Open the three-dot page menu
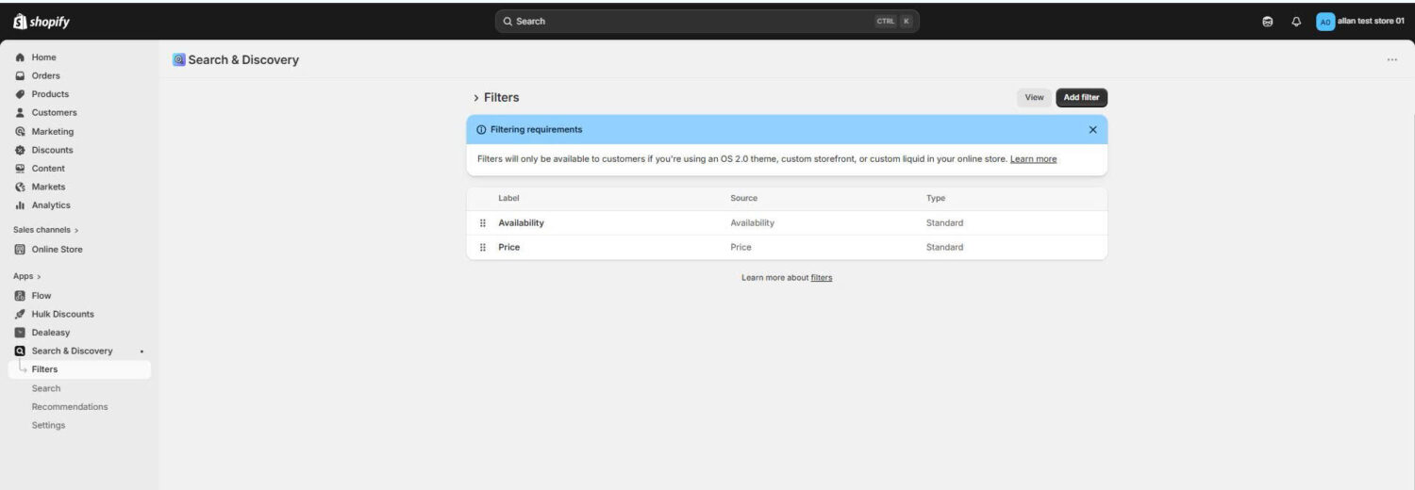 click(x=1392, y=60)
